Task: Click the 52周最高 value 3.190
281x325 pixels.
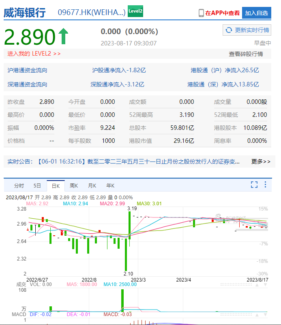Action: [187, 115]
